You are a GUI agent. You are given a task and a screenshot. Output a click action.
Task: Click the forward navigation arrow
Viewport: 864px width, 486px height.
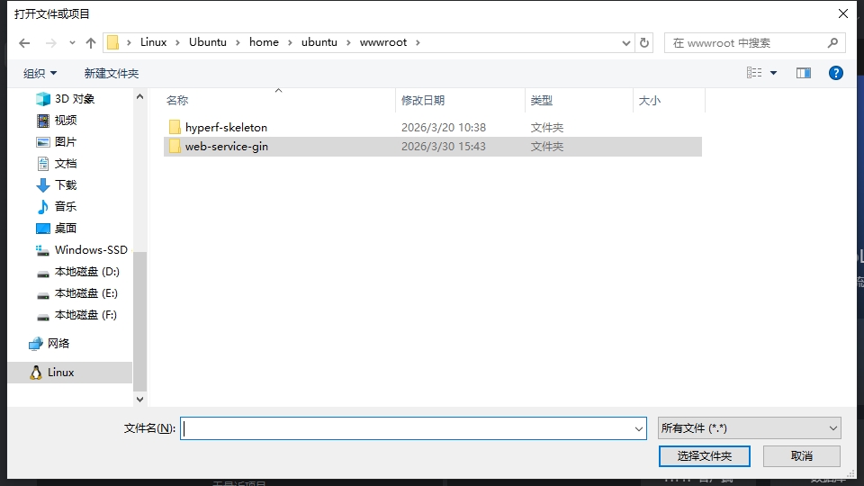click(x=50, y=42)
